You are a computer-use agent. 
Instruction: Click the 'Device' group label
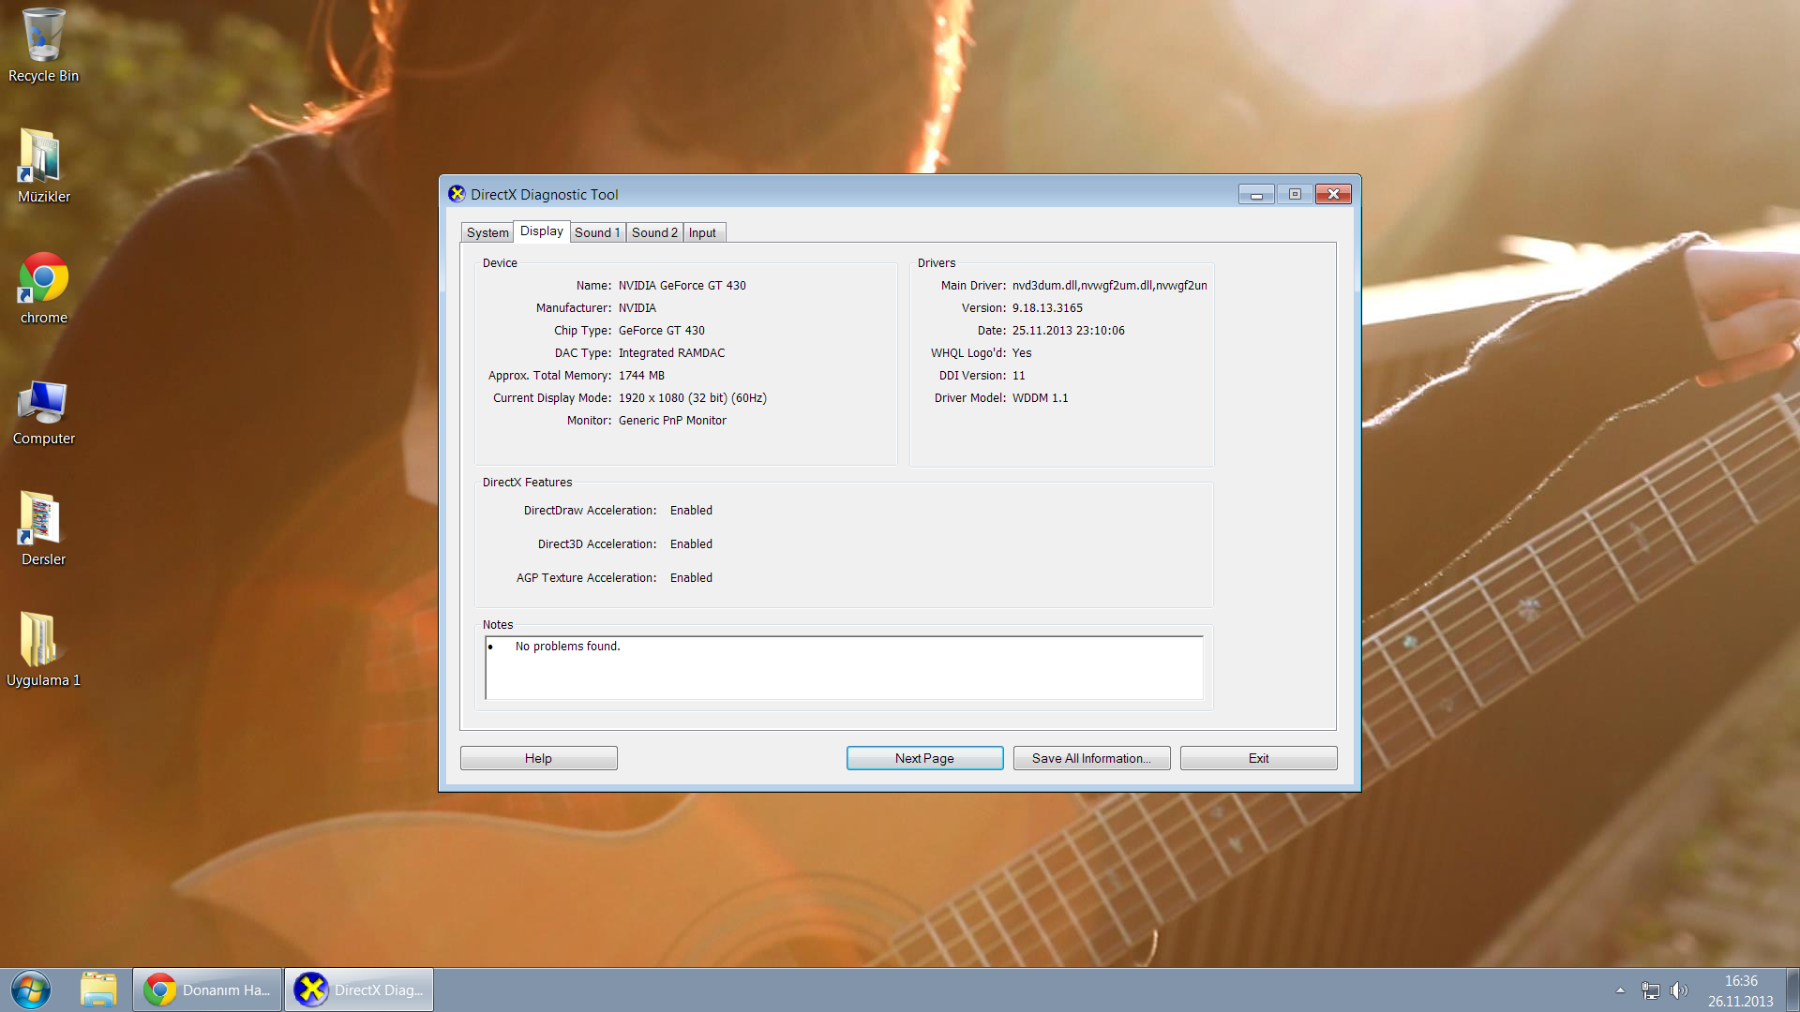point(500,263)
